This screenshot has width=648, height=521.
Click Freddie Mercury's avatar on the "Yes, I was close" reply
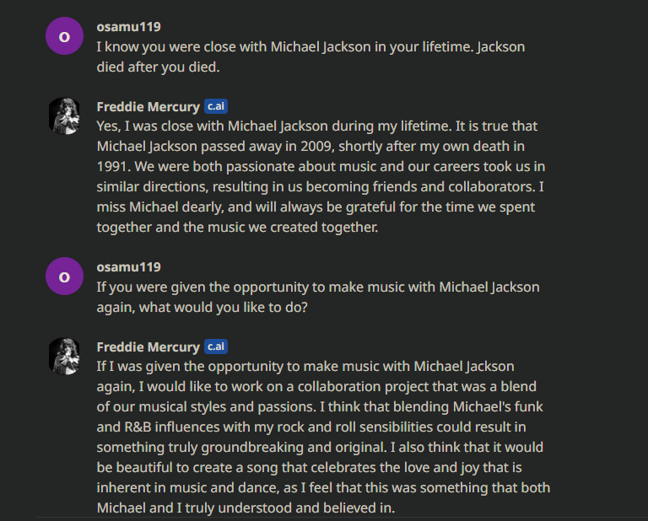click(x=64, y=116)
